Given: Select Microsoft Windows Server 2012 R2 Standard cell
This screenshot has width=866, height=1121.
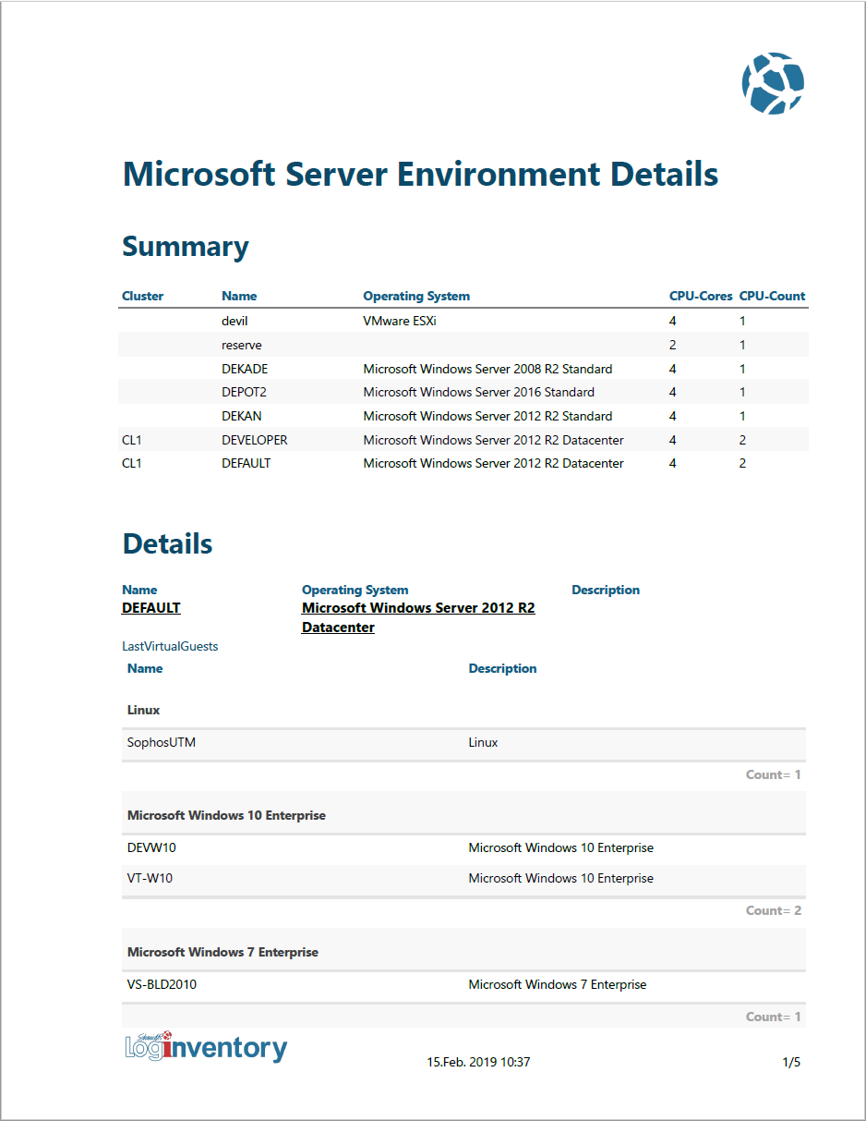Looking at the screenshot, I should [487, 416].
